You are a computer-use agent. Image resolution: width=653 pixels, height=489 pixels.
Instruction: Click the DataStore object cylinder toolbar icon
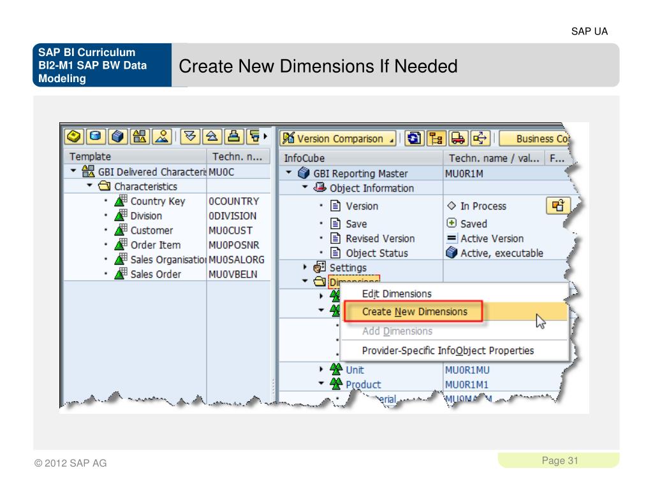click(x=96, y=136)
